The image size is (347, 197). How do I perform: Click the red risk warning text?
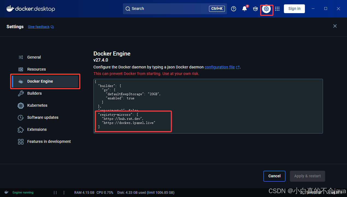pos(146,74)
